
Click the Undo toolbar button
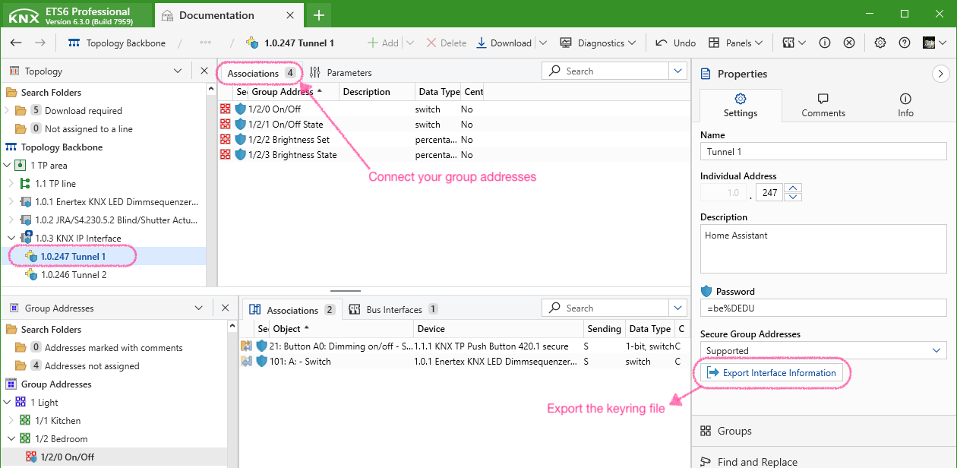click(675, 43)
